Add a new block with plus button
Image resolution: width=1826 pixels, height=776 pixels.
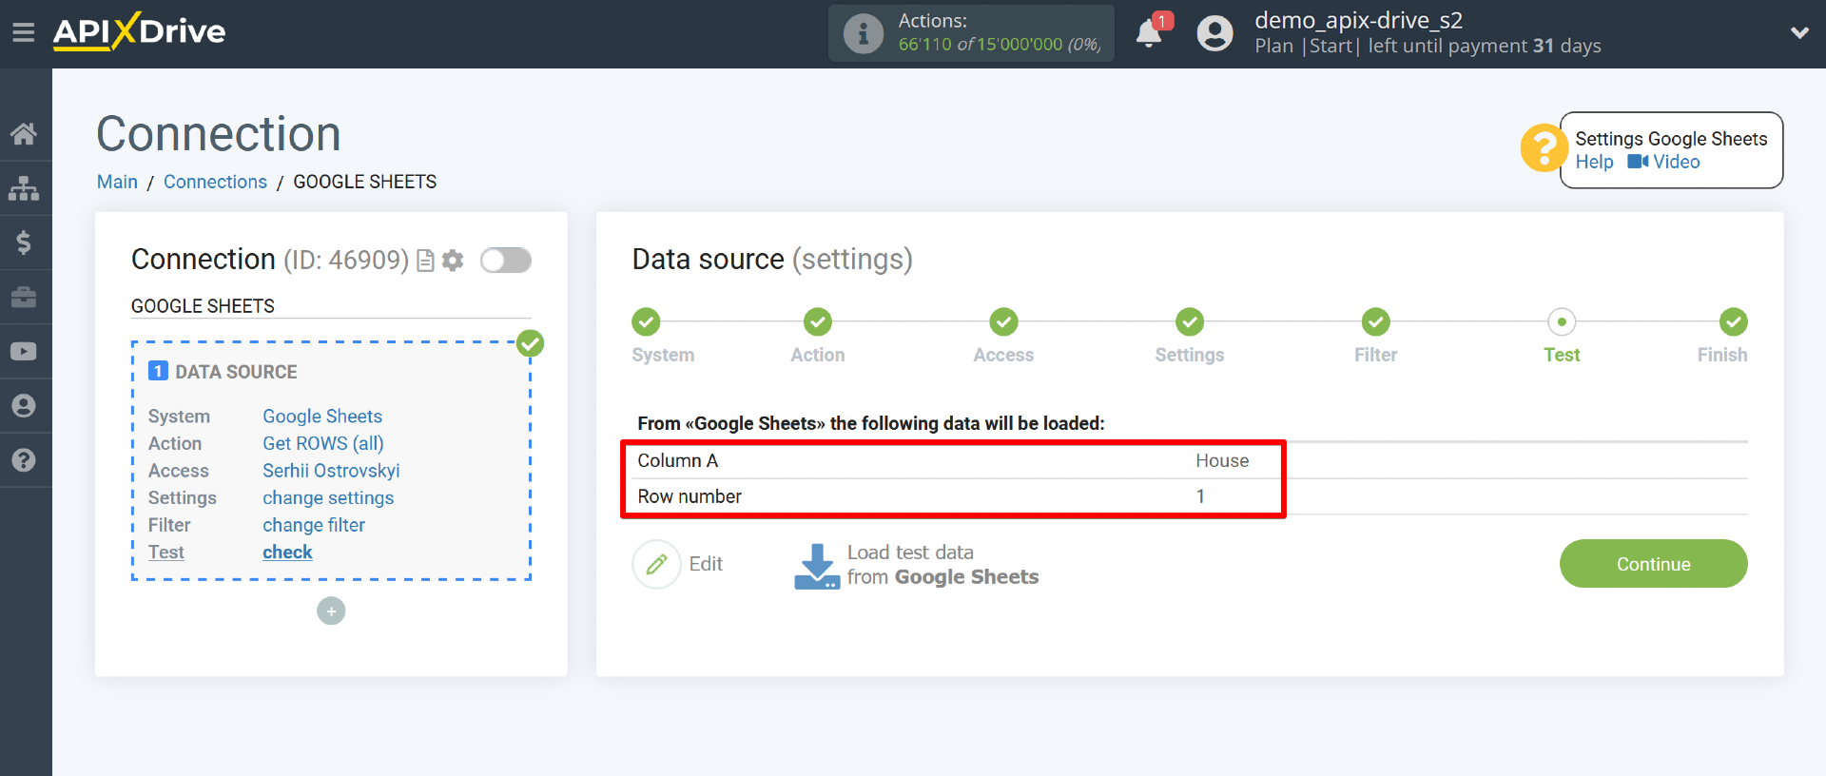point(331,611)
